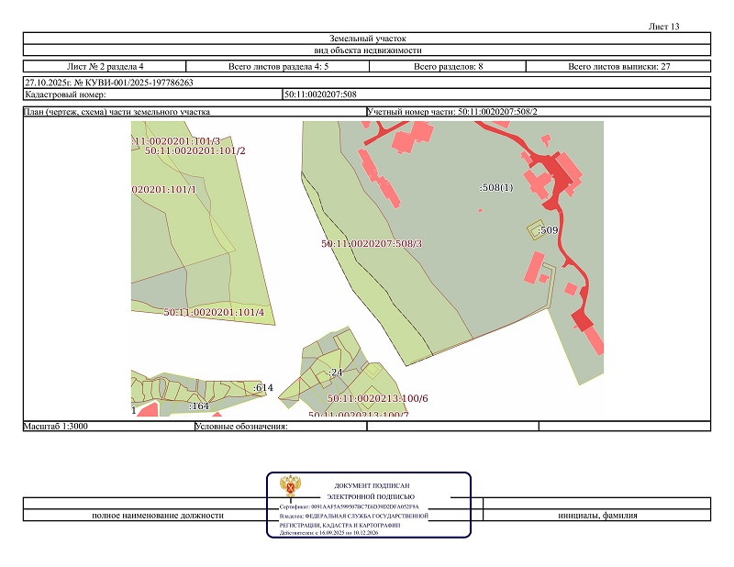Select the :509 parcel label on map
This screenshot has width=734, height=567.
[x=548, y=229]
